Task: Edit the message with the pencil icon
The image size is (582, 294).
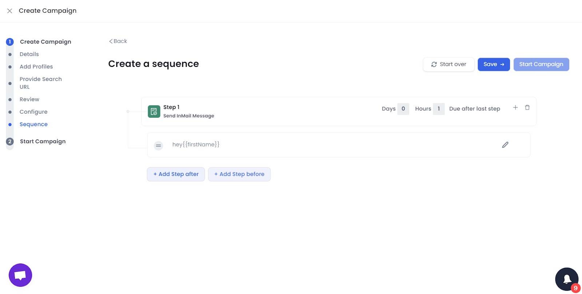Action: tap(505, 145)
